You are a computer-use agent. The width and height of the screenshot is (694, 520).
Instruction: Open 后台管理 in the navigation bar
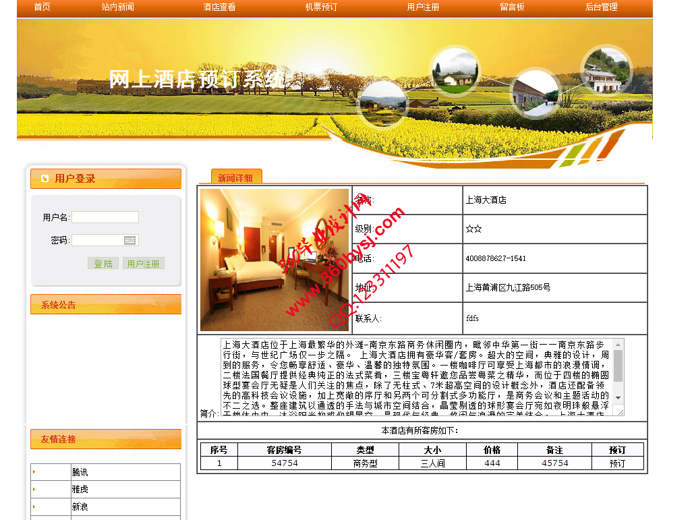pos(601,7)
